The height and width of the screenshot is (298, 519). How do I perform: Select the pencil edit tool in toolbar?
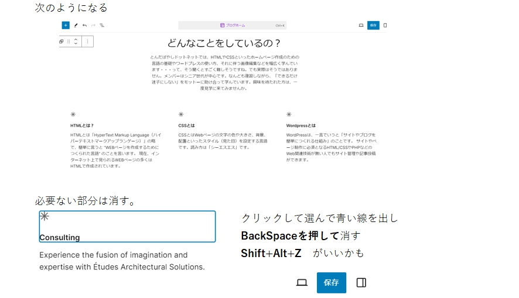pyautogui.click(x=76, y=26)
